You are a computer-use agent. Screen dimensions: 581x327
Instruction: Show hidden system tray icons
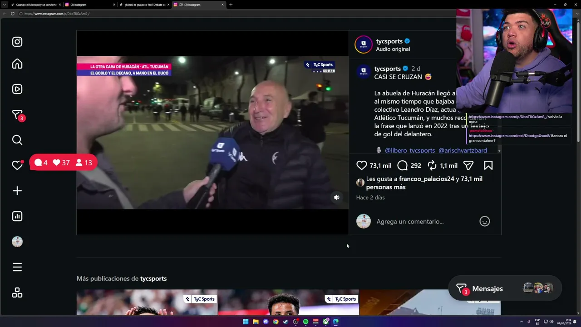[x=521, y=322]
